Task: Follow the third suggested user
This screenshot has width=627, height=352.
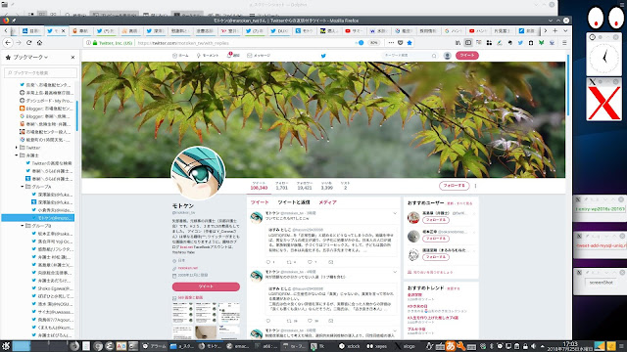Action: [x=436, y=257]
